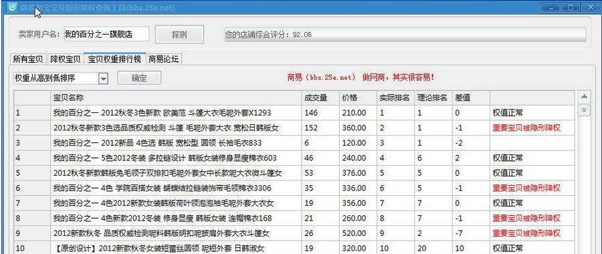Sort by the 成交量 column header
602x254 pixels.
320,98
